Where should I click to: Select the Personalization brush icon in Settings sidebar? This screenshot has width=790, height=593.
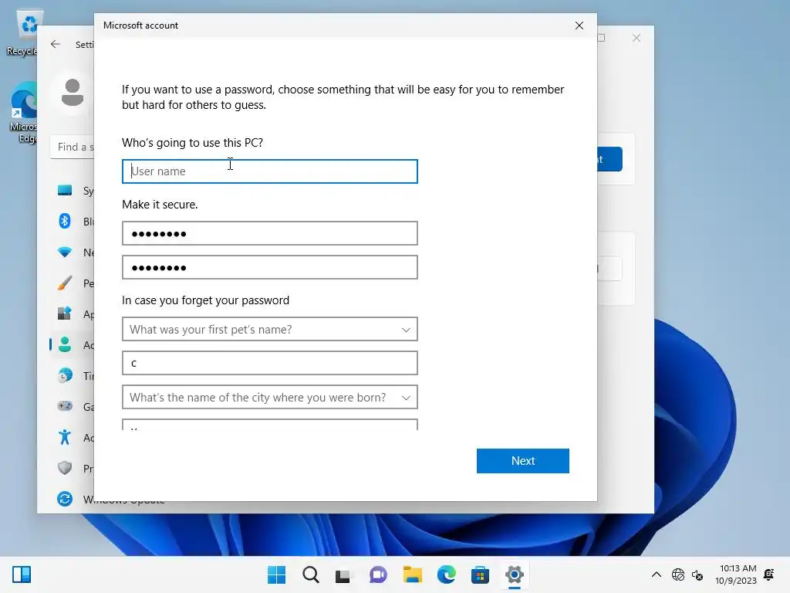tap(65, 283)
